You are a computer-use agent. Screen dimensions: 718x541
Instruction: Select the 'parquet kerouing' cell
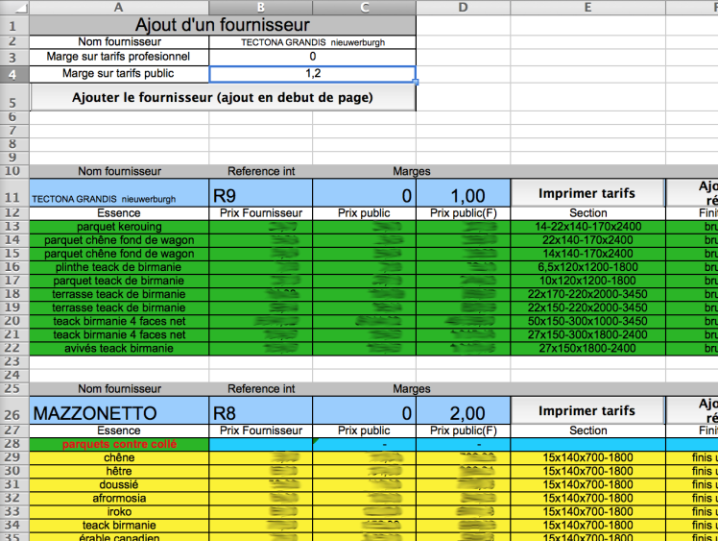pyautogui.click(x=119, y=227)
